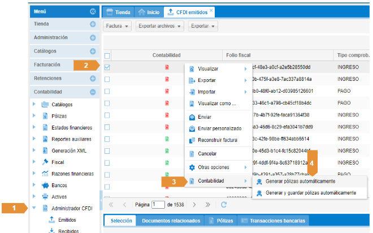The width and height of the screenshot is (373, 233).
Task: Open the Exportar archivos dropdown
Action: [161, 26]
